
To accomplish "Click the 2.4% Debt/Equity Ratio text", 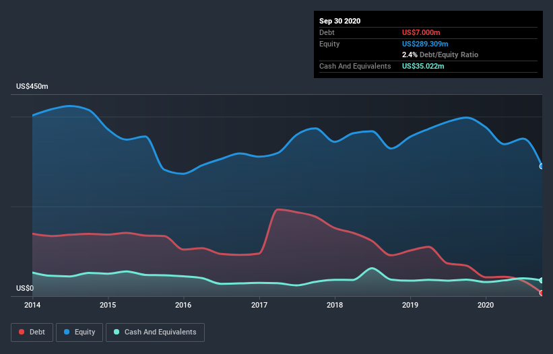I will click(x=440, y=55).
